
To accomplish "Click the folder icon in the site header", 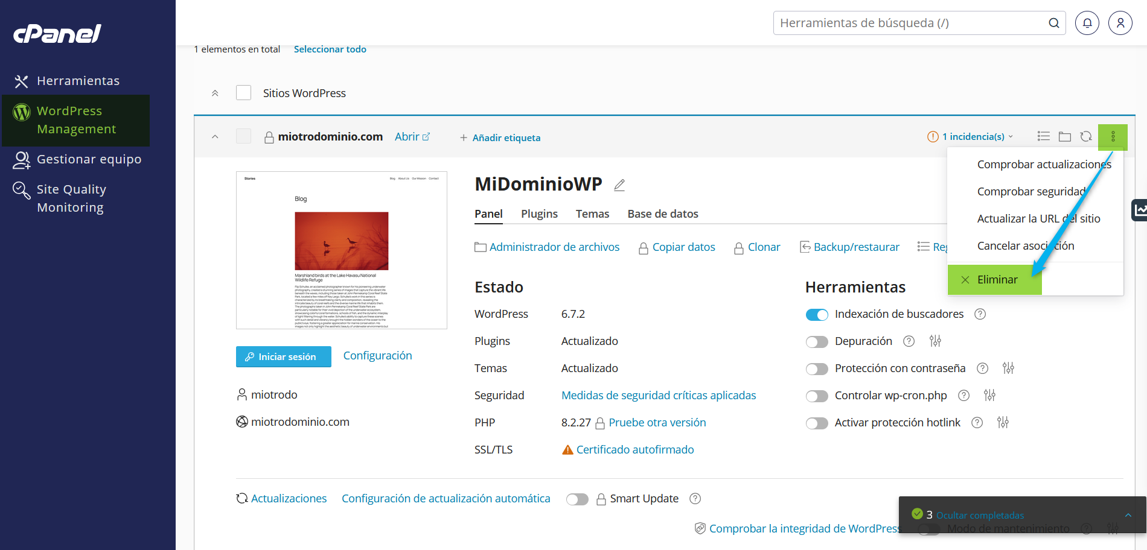I will 1065,137.
